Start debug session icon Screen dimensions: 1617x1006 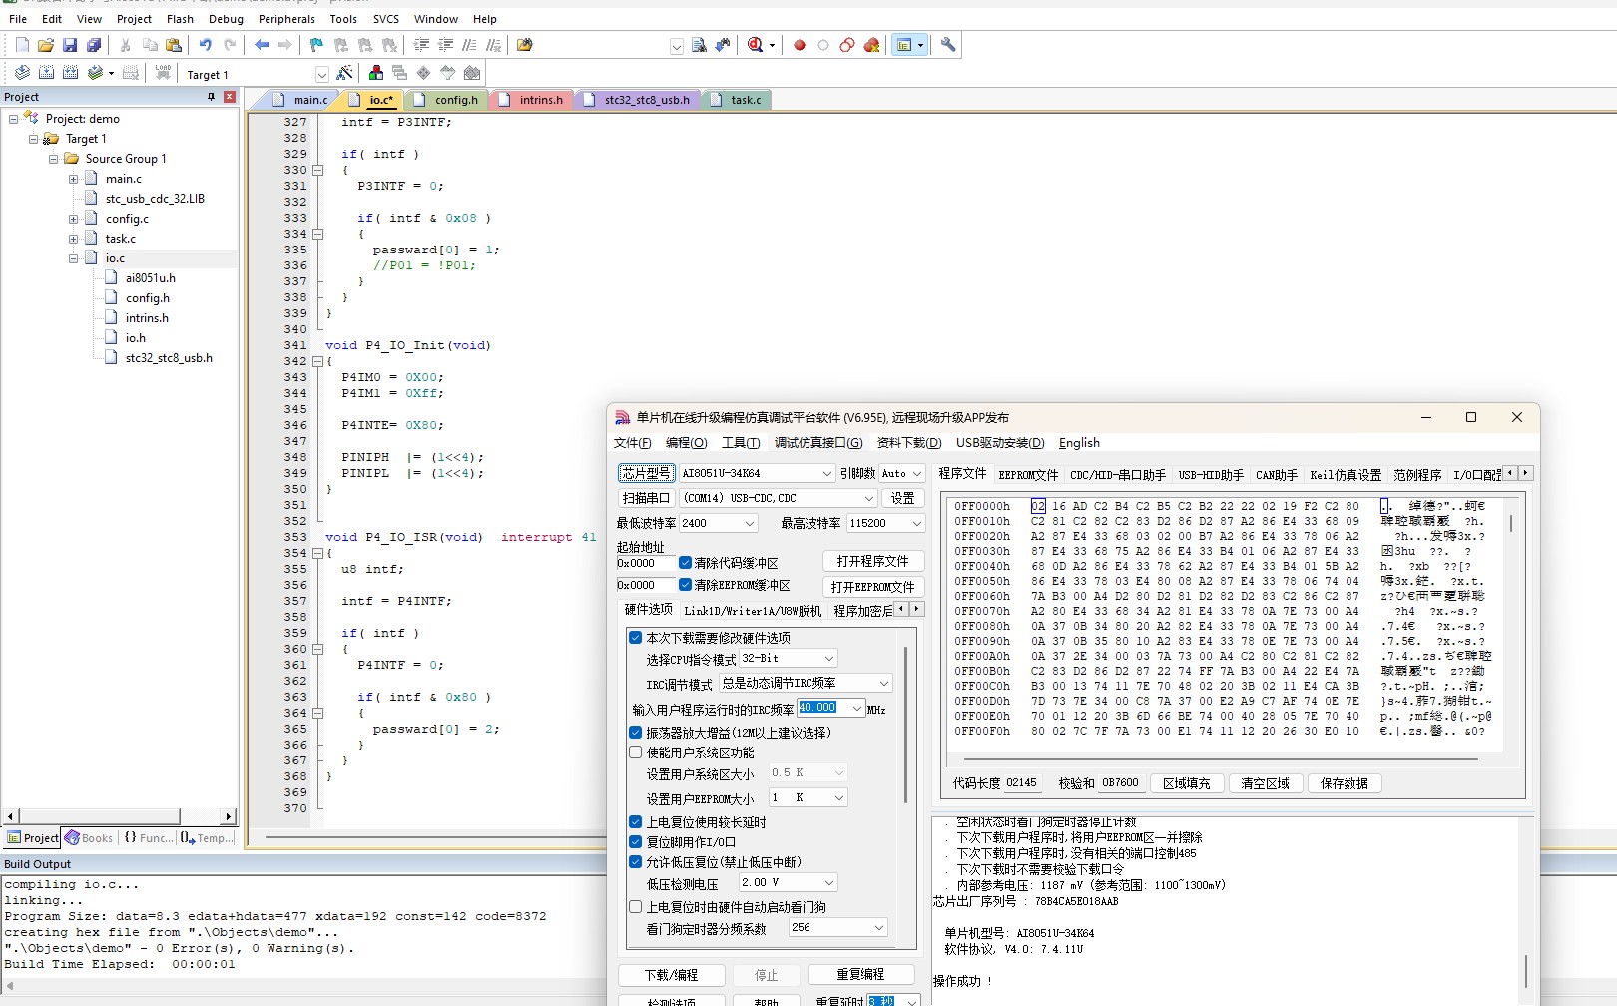pos(756,45)
